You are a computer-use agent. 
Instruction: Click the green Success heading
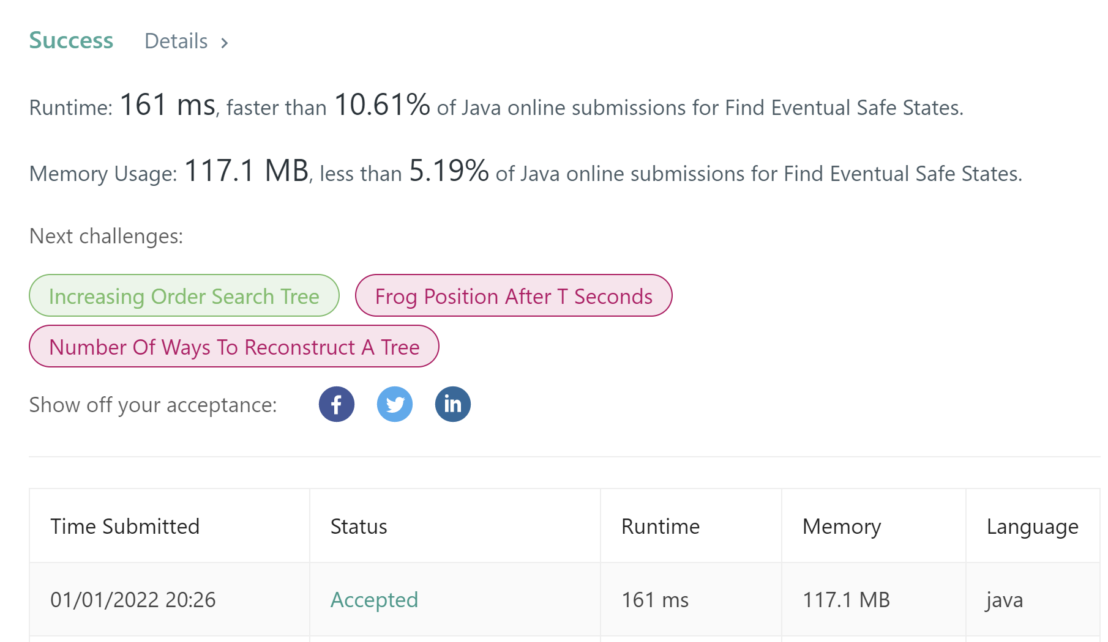pos(71,40)
